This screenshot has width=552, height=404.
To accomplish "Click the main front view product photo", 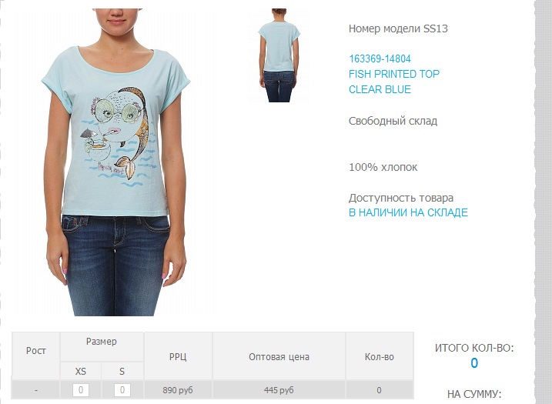I will [115, 162].
